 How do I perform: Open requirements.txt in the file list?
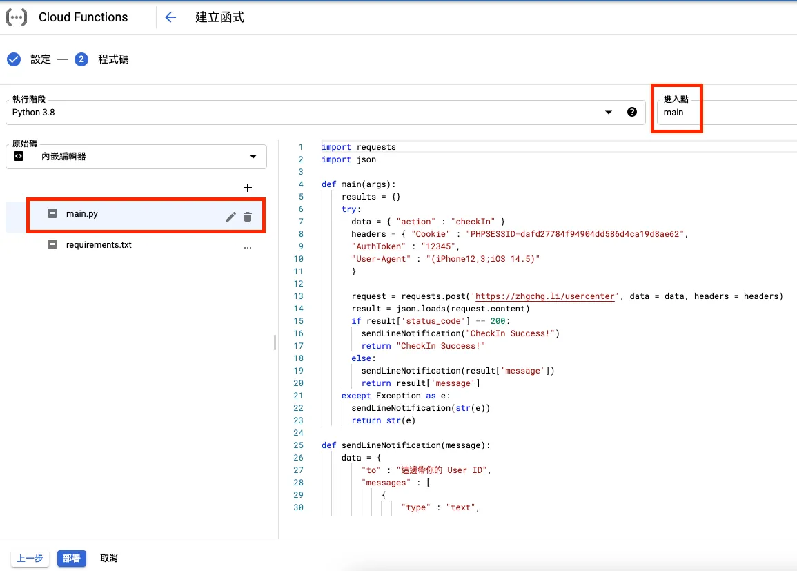(x=99, y=244)
